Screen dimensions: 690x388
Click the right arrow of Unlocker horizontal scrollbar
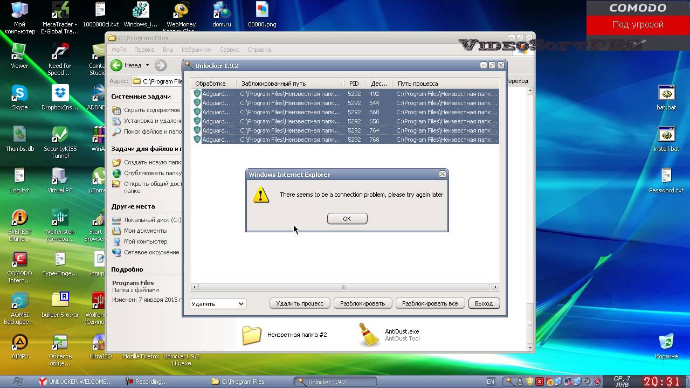pos(495,287)
